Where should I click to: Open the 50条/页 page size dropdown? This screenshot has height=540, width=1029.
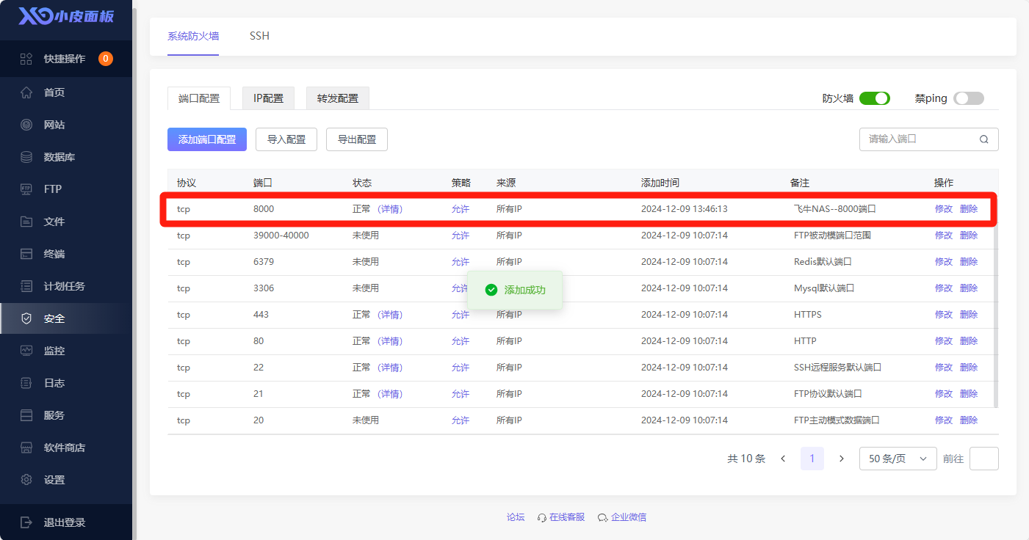click(898, 459)
